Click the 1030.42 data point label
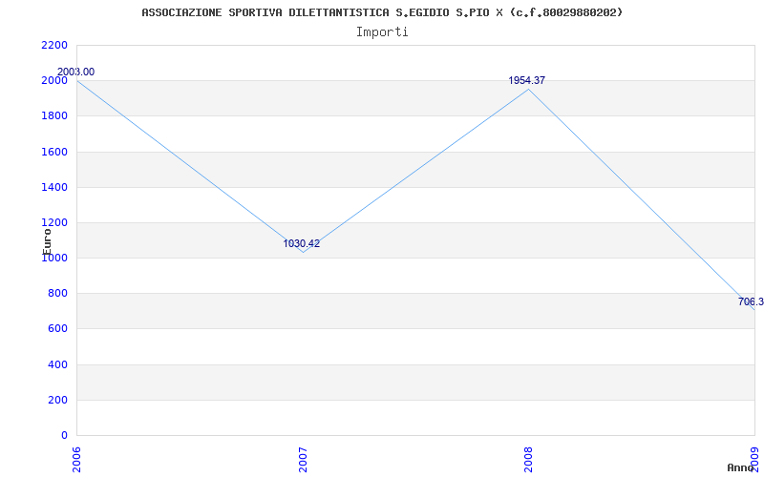This screenshot has height=477, width=764. click(302, 243)
